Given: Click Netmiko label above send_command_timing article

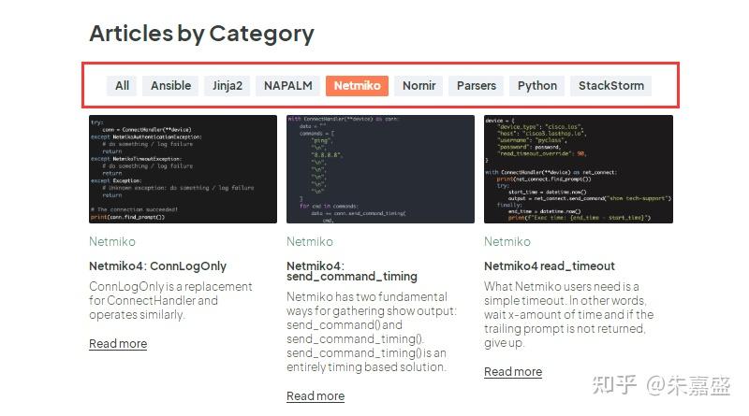Looking at the screenshot, I should 310,242.
